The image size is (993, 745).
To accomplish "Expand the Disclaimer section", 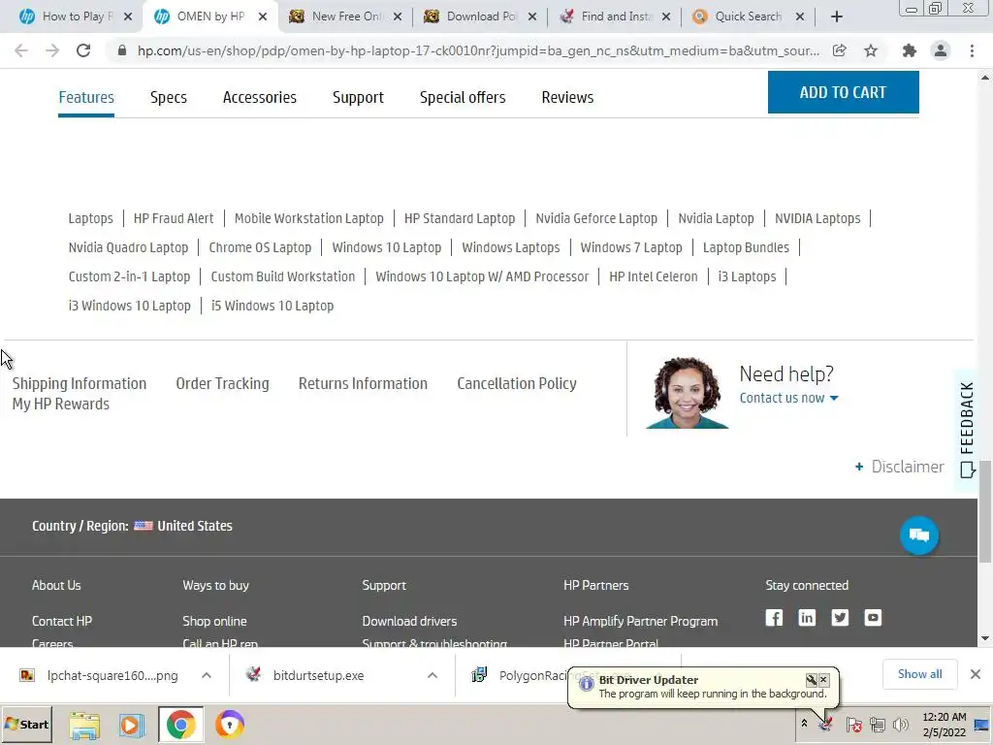I will pos(899,467).
